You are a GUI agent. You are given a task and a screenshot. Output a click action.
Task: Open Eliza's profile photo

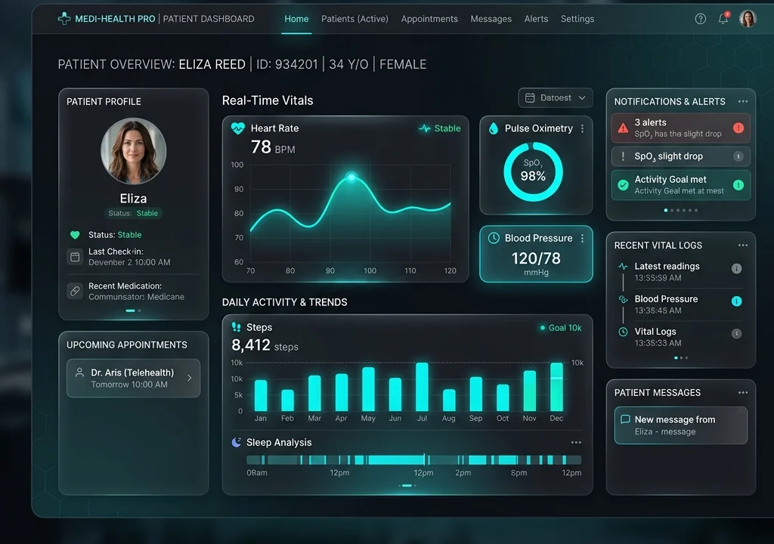(133, 150)
